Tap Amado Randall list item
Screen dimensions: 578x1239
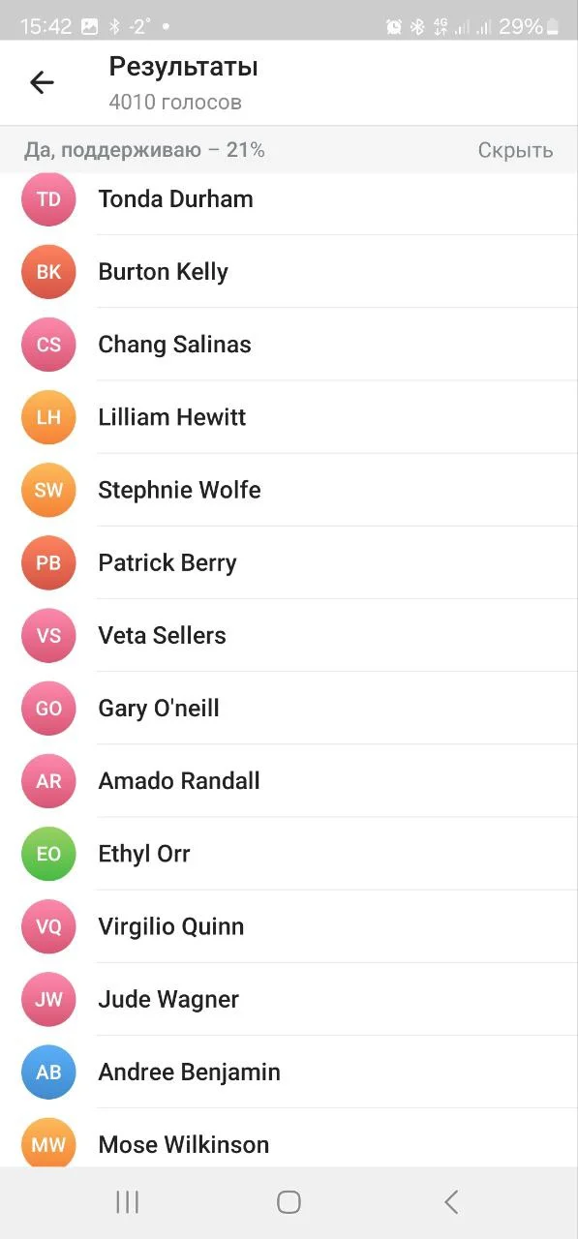289,781
